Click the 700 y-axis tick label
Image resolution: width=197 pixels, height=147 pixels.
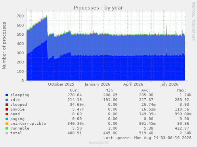[20, 16]
